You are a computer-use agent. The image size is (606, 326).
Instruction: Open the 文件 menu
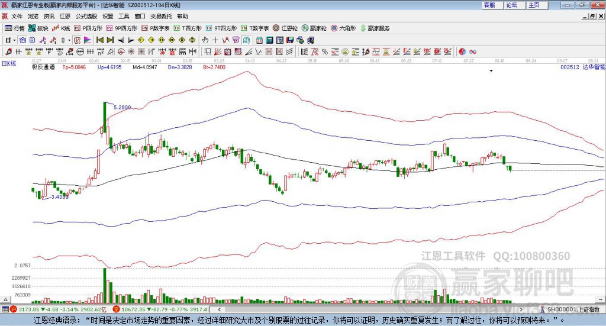click(17, 16)
